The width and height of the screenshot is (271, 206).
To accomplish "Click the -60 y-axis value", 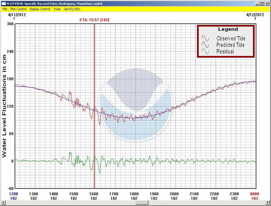I will (10, 188).
